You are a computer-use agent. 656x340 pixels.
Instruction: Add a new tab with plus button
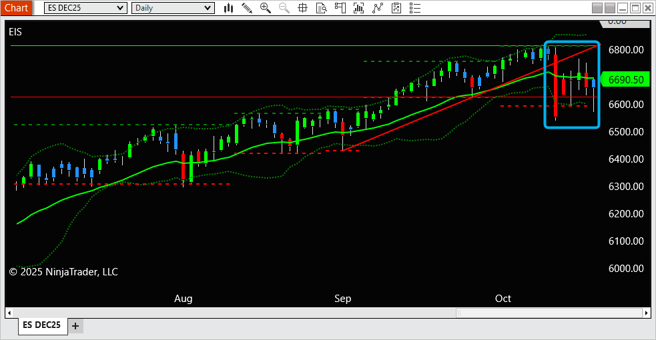point(75,326)
